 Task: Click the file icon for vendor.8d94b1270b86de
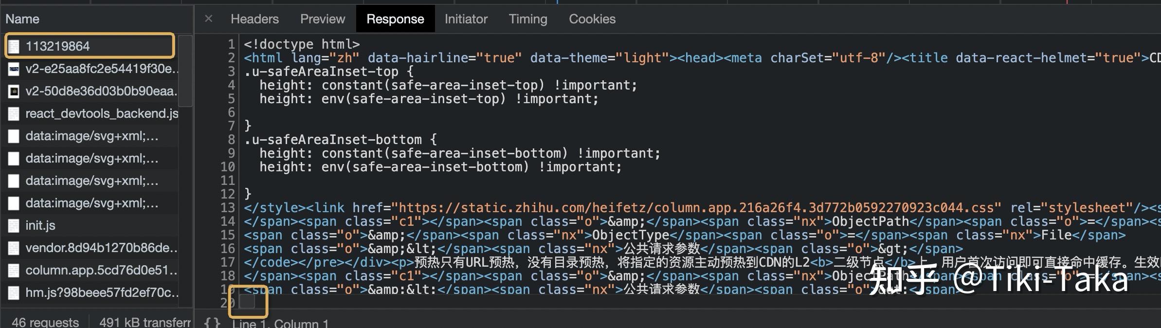[x=14, y=248]
